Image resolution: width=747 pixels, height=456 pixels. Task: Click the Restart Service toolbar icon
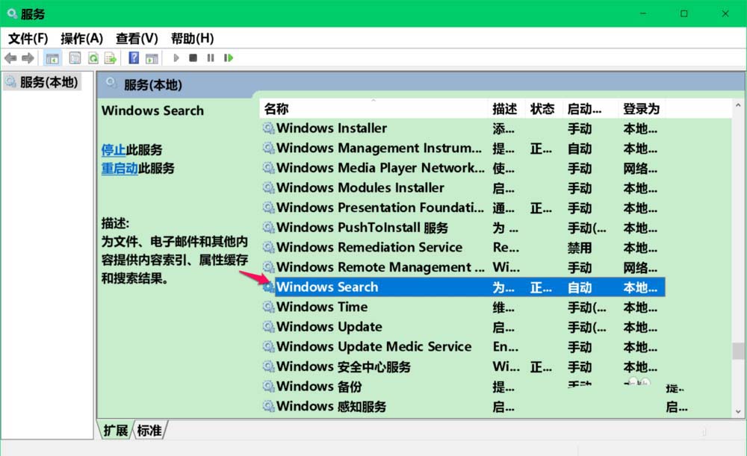tap(228, 58)
